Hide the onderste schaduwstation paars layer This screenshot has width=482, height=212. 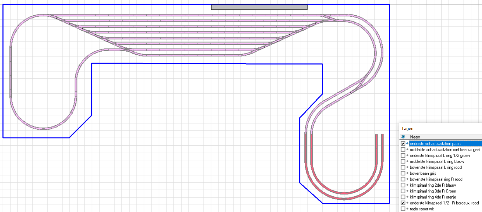(403, 144)
